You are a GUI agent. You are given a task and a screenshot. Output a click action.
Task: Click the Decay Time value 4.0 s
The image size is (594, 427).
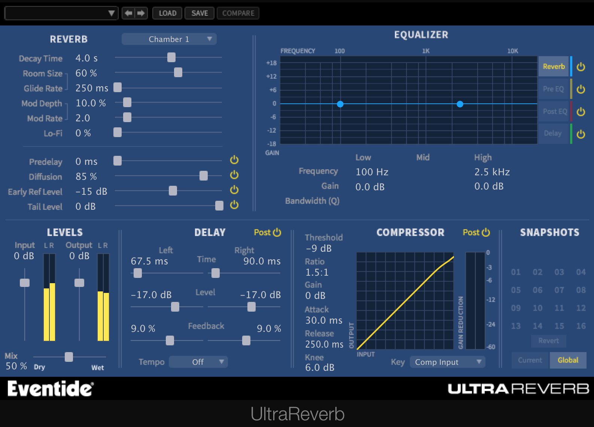tap(86, 58)
